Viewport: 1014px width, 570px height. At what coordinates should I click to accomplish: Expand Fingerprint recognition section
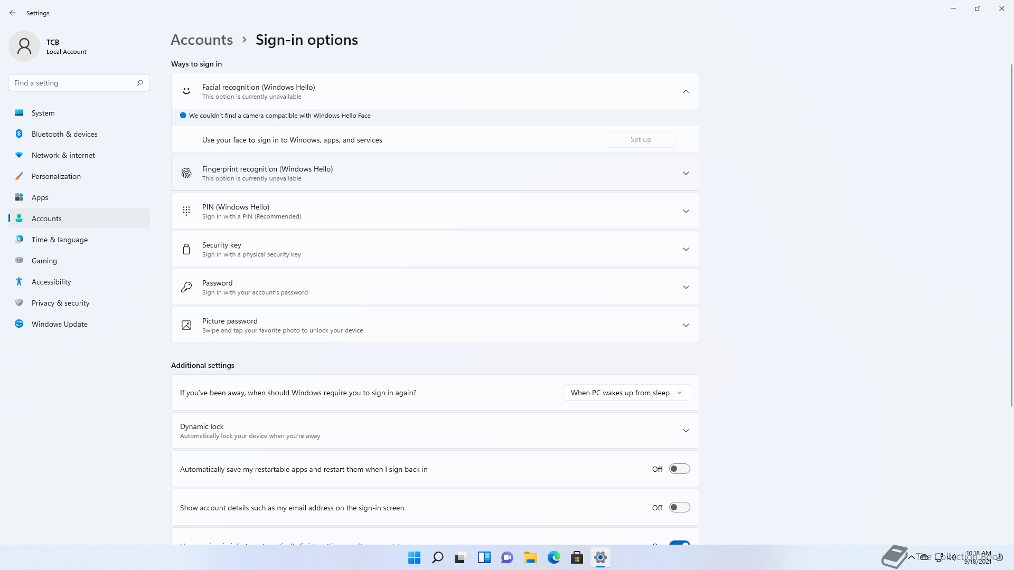[686, 173]
